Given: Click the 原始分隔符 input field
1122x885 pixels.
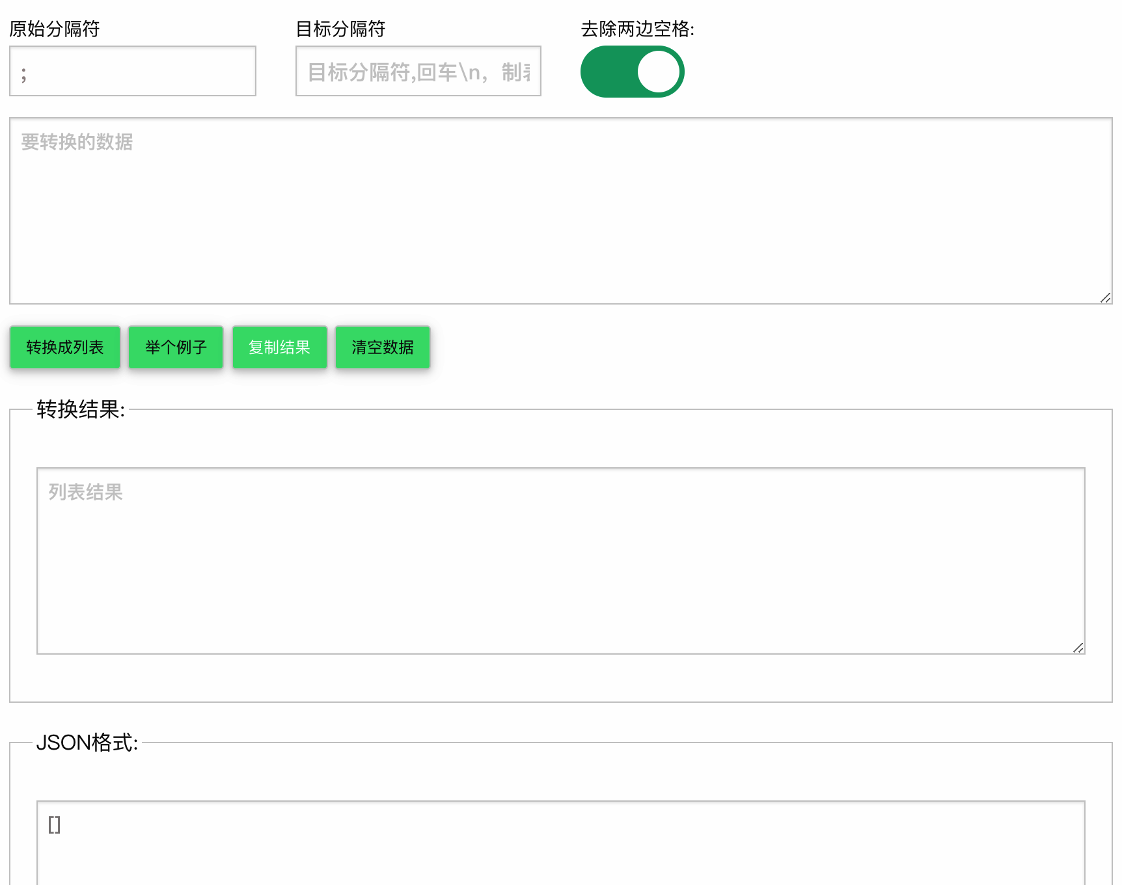Looking at the screenshot, I should click(x=133, y=71).
